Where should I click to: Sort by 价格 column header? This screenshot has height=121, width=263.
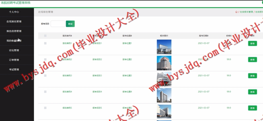tap(229, 36)
